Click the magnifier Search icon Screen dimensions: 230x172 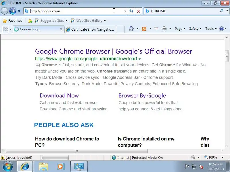click(x=222, y=11)
